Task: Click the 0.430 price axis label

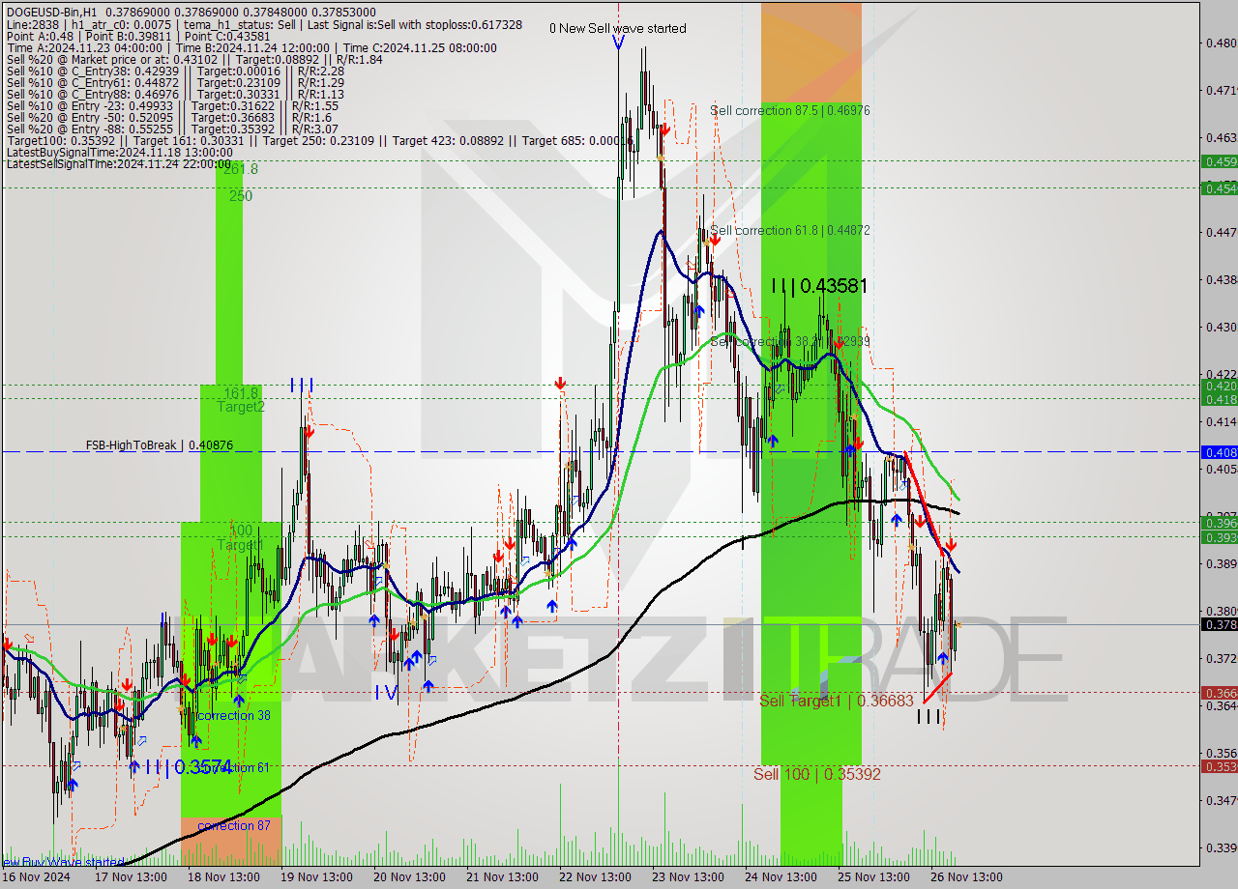Action: [x=1221, y=327]
